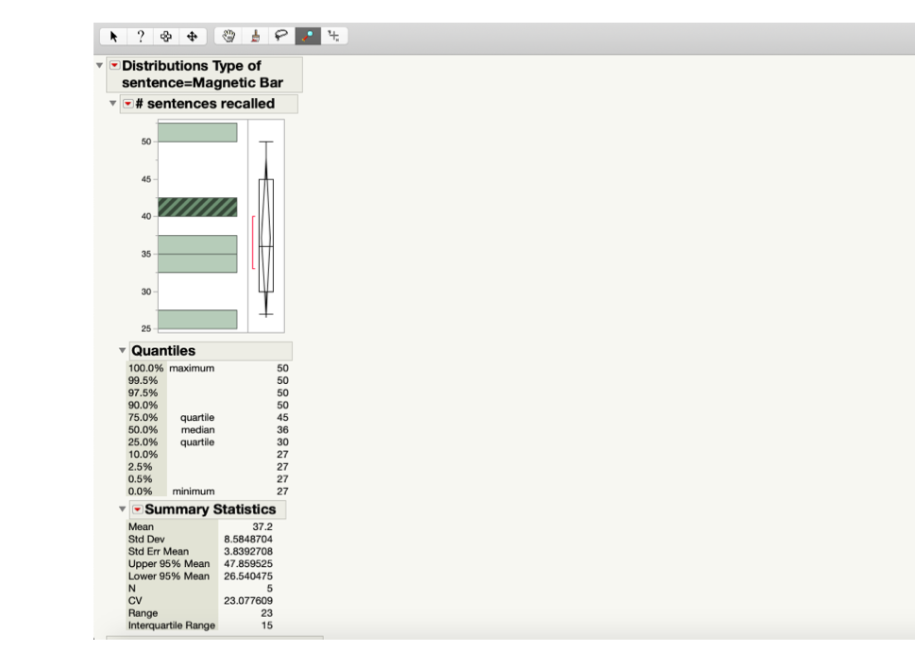The width and height of the screenshot is (915, 667).
Task: Click the Quantiles section title
Action: [162, 350]
